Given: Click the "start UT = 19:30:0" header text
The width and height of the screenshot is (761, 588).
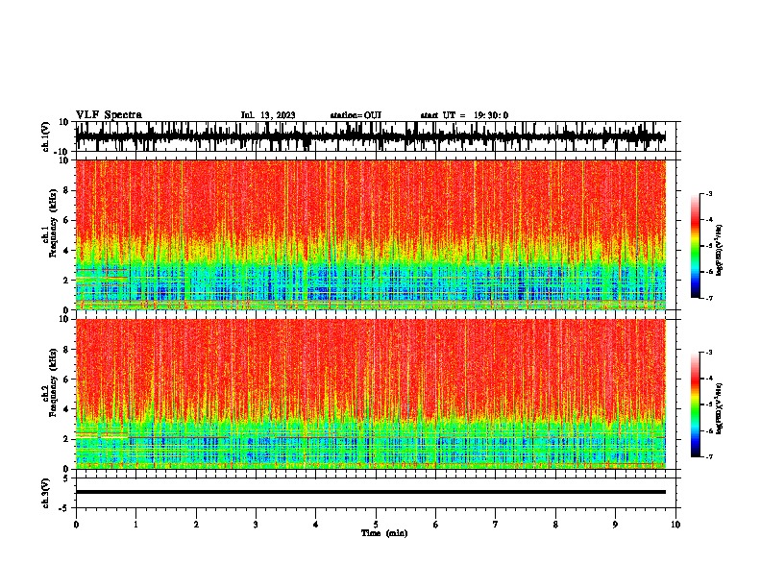Looking at the screenshot, I should (x=464, y=115).
